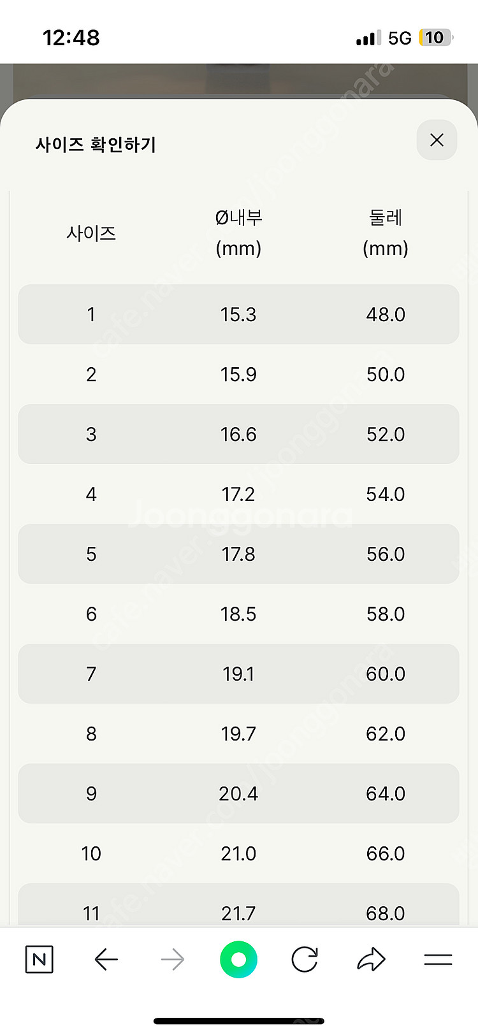The height and width of the screenshot is (1035, 478).
Task: Reload page with the refresh icon
Action: pyautogui.click(x=305, y=959)
